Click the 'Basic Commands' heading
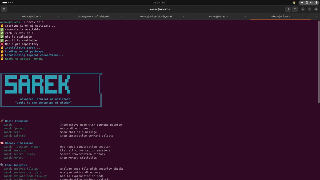The image size is (320, 180). tap(17, 121)
